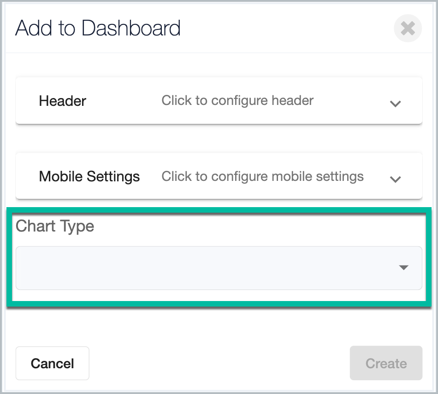Click the disabled Create button
This screenshot has width=438, height=394.
pyautogui.click(x=386, y=363)
